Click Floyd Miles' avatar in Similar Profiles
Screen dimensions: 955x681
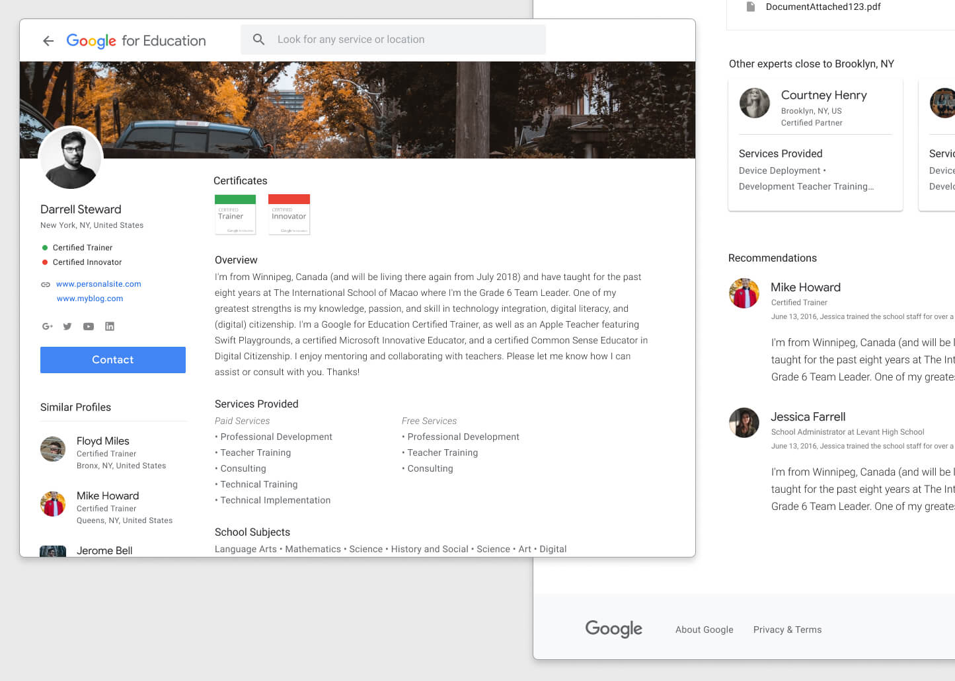(x=53, y=449)
